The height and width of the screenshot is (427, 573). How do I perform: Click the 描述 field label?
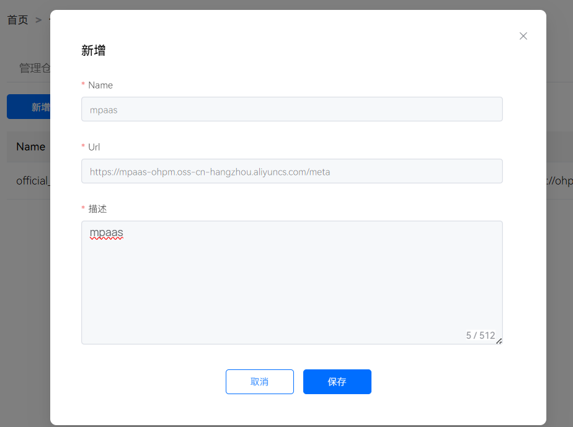pyautogui.click(x=97, y=209)
